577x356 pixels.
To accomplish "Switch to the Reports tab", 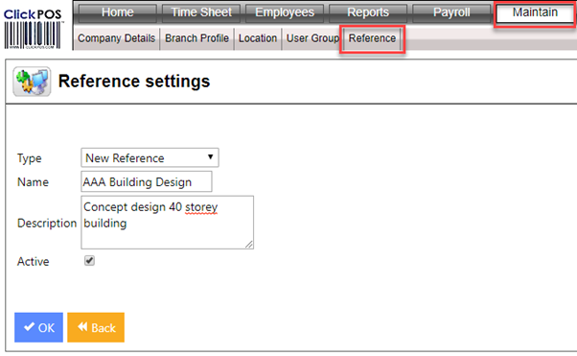I will click(368, 12).
